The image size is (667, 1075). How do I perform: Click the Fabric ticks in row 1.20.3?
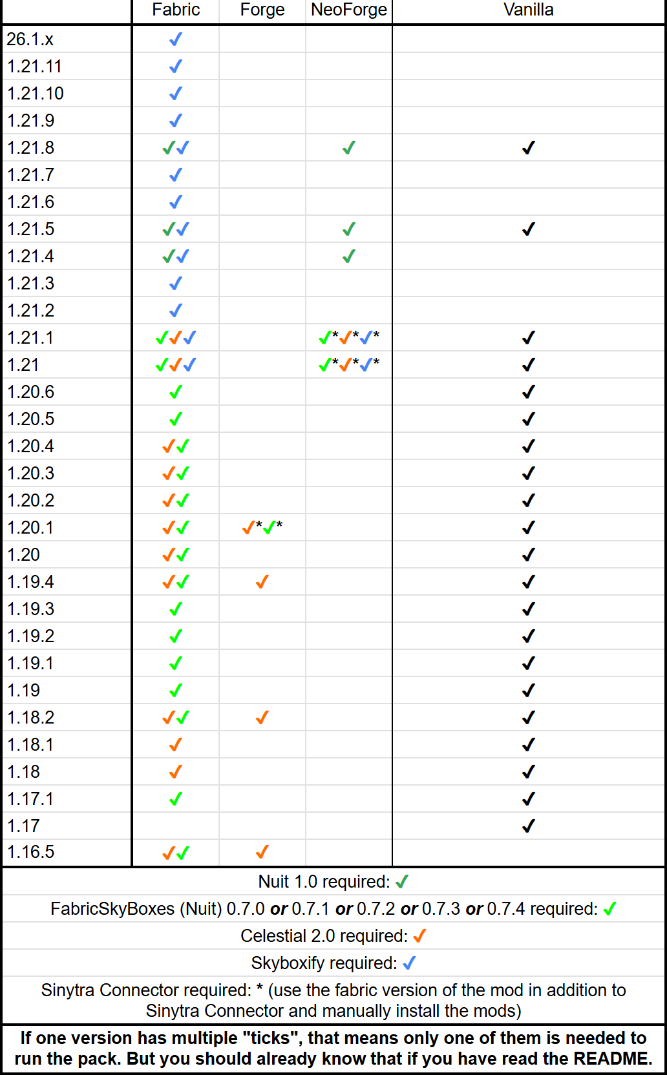pyautogui.click(x=176, y=474)
